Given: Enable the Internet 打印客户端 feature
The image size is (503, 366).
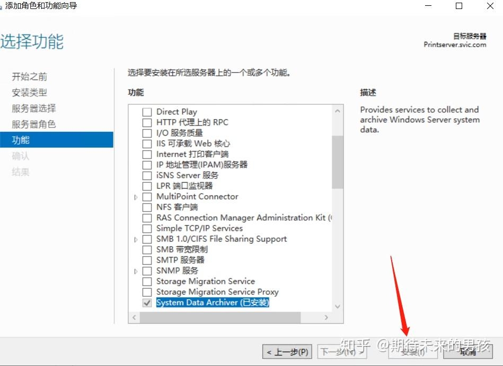Looking at the screenshot, I should coord(147,154).
